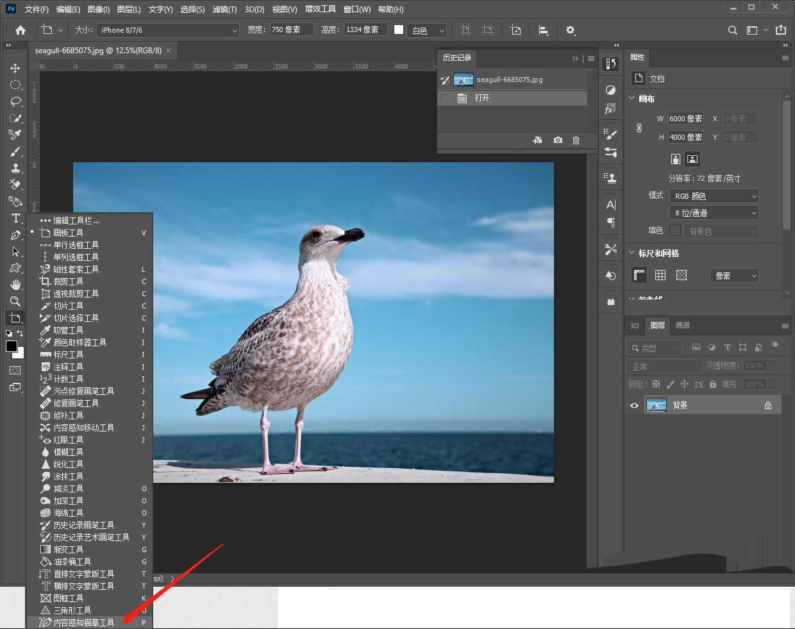Screen dimensions: 795x629
Task: Filter layers by type (T) in the 图层 panel
Action: click(727, 348)
